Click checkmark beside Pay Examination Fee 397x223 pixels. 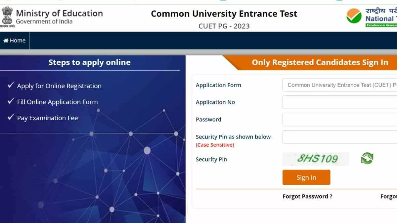click(11, 117)
